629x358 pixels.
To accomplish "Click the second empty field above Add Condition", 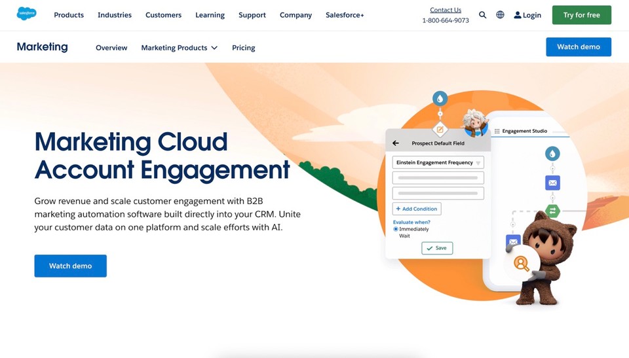I will (438, 193).
